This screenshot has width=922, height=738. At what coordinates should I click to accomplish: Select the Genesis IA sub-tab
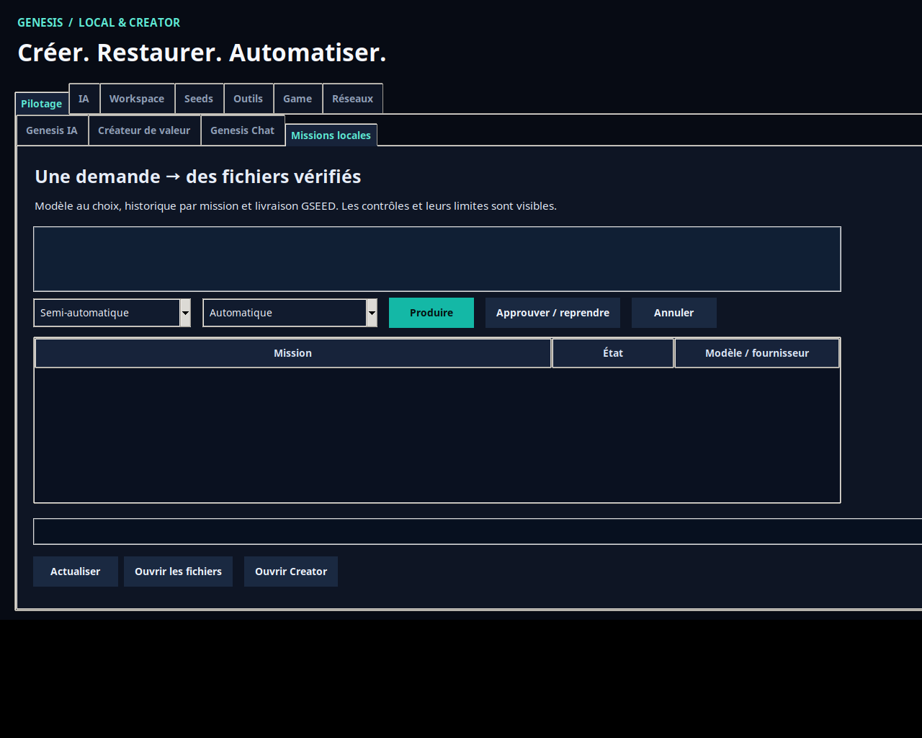[x=52, y=130]
